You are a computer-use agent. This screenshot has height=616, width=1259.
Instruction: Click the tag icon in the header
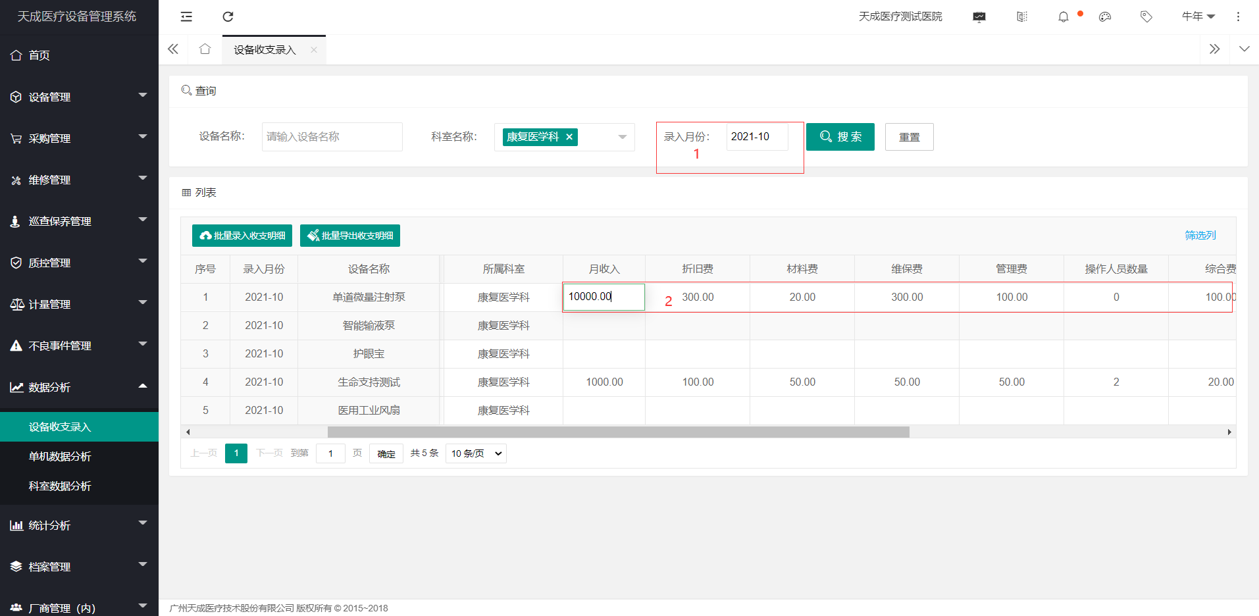(1146, 16)
